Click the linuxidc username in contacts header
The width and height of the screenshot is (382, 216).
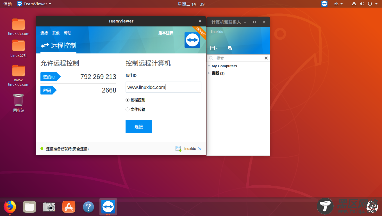coord(217,32)
